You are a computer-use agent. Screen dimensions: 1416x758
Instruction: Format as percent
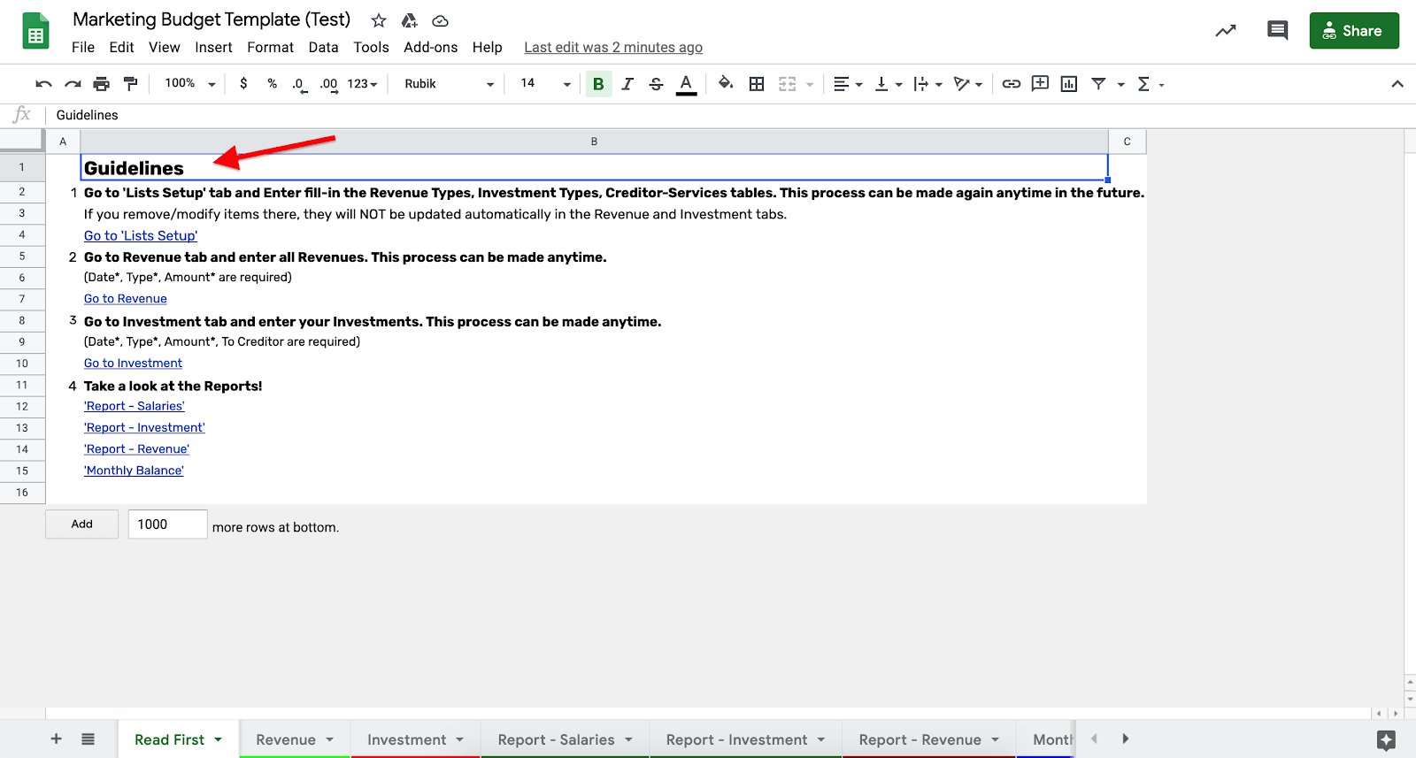click(x=272, y=84)
